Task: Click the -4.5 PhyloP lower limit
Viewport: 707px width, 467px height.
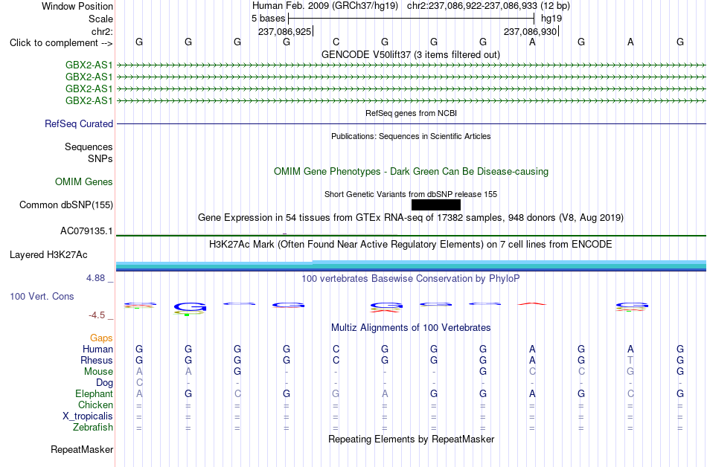Action: (97, 315)
